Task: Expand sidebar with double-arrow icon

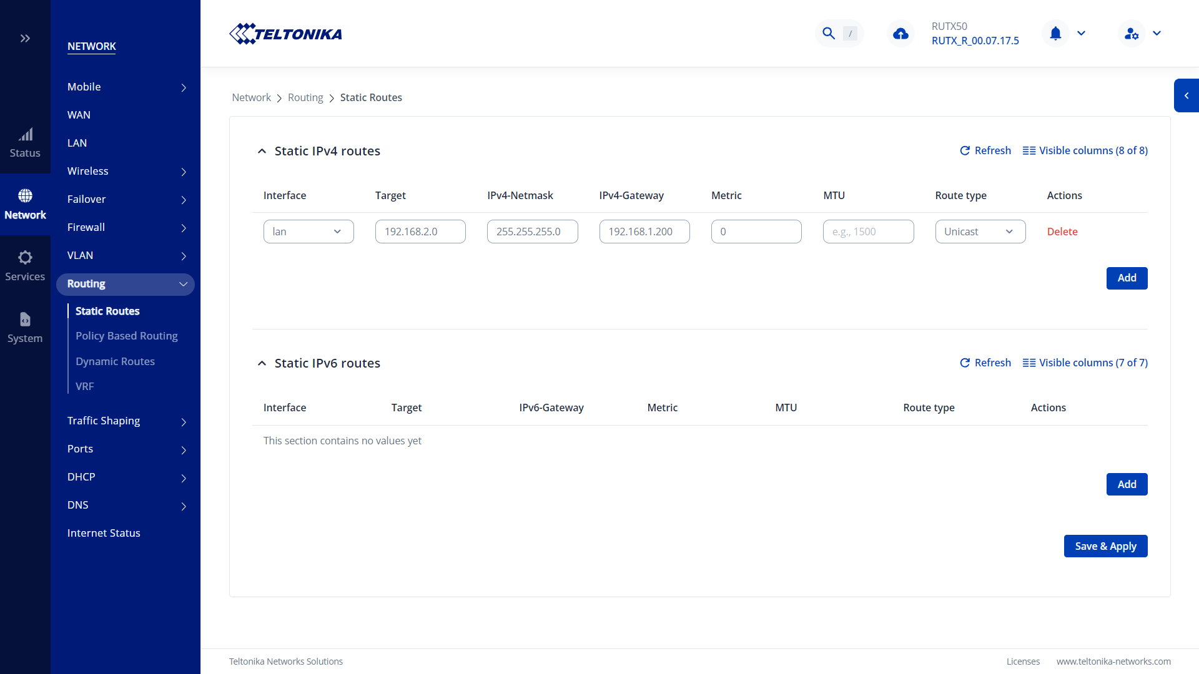Action: pyautogui.click(x=25, y=39)
